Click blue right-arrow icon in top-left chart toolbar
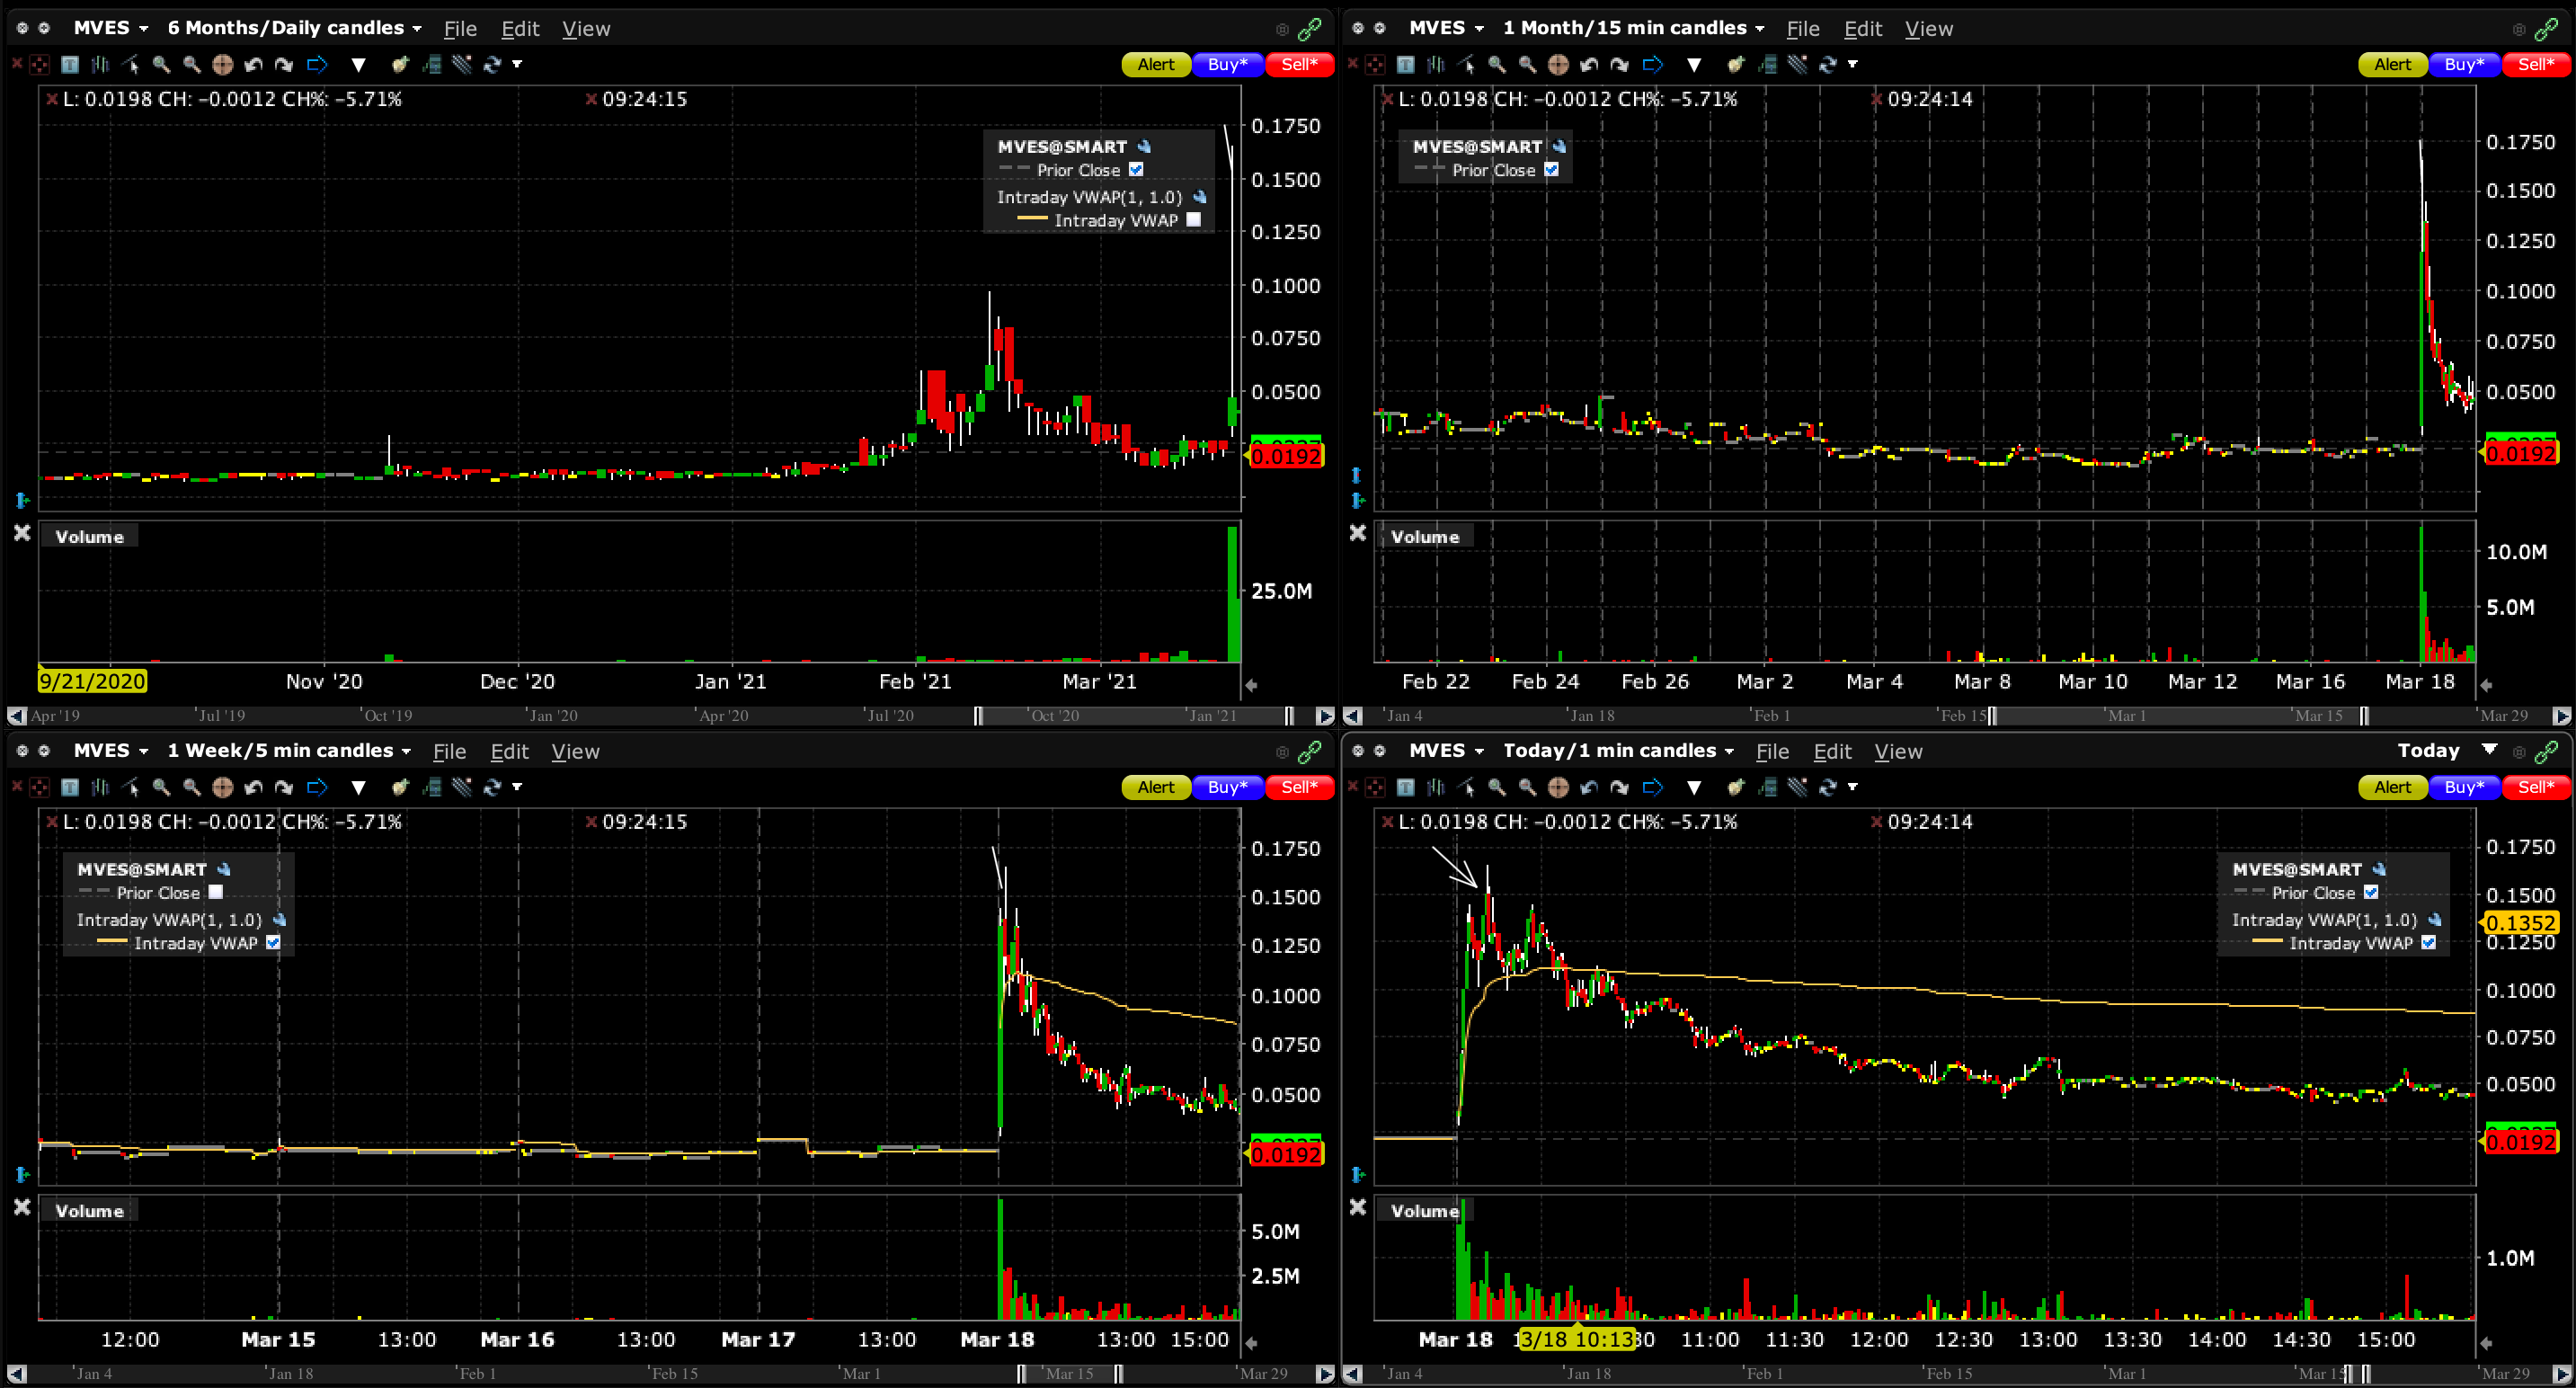2576x1388 pixels. pyautogui.click(x=317, y=65)
